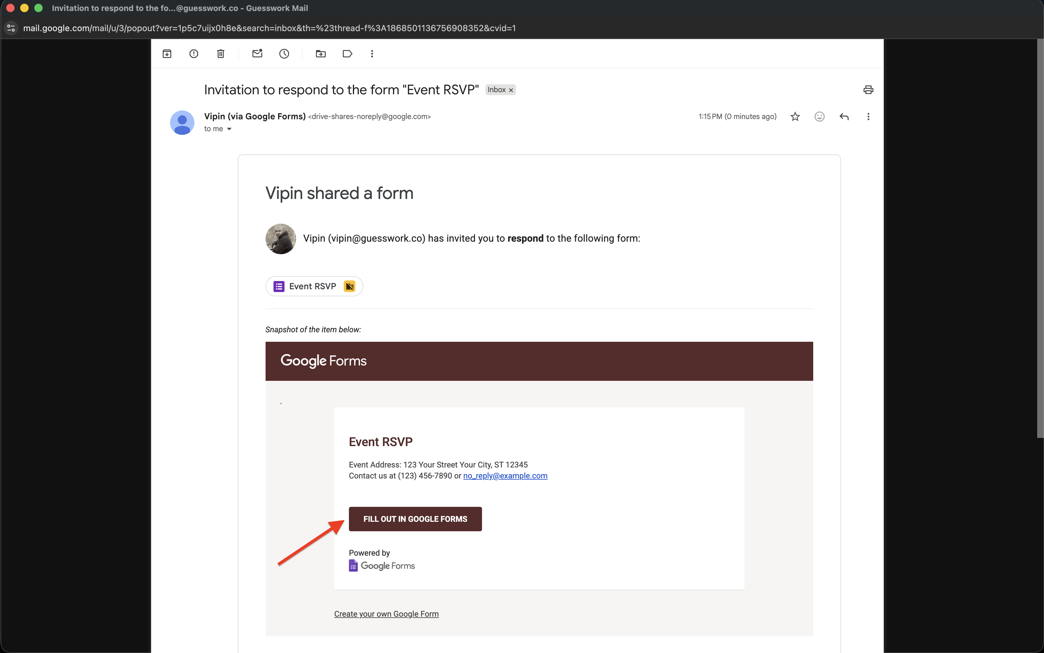This screenshot has height=653, width=1044.
Task: Print the email
Action: (868, 90)
